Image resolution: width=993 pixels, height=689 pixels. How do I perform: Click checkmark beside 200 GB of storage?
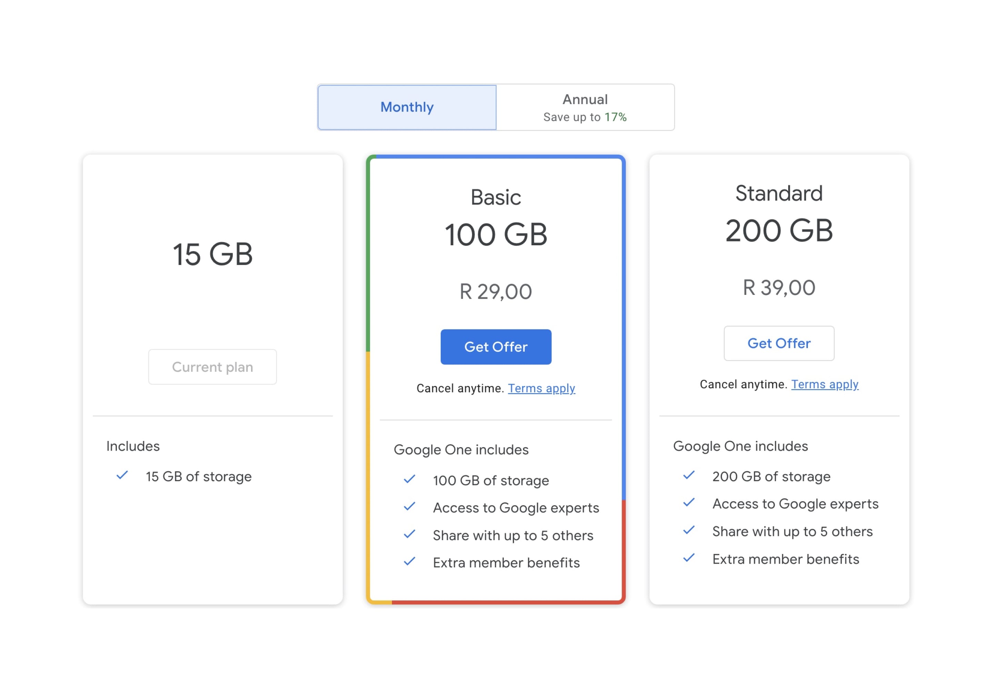point(689,475)
